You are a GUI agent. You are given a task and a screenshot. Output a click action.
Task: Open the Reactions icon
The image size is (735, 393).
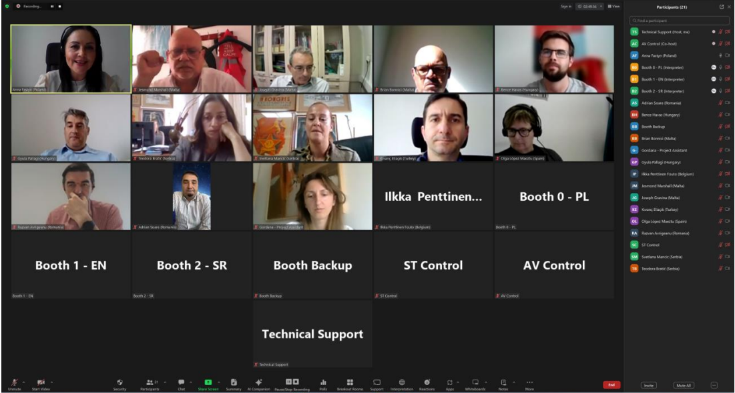[x=427, y=382]
